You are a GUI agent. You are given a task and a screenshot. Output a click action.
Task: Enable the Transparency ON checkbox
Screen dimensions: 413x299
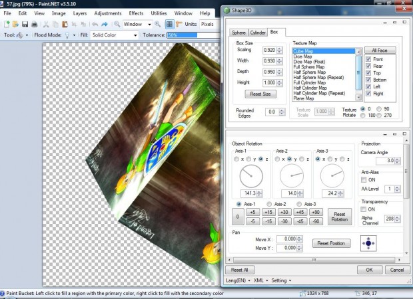(x=364, y=209)
